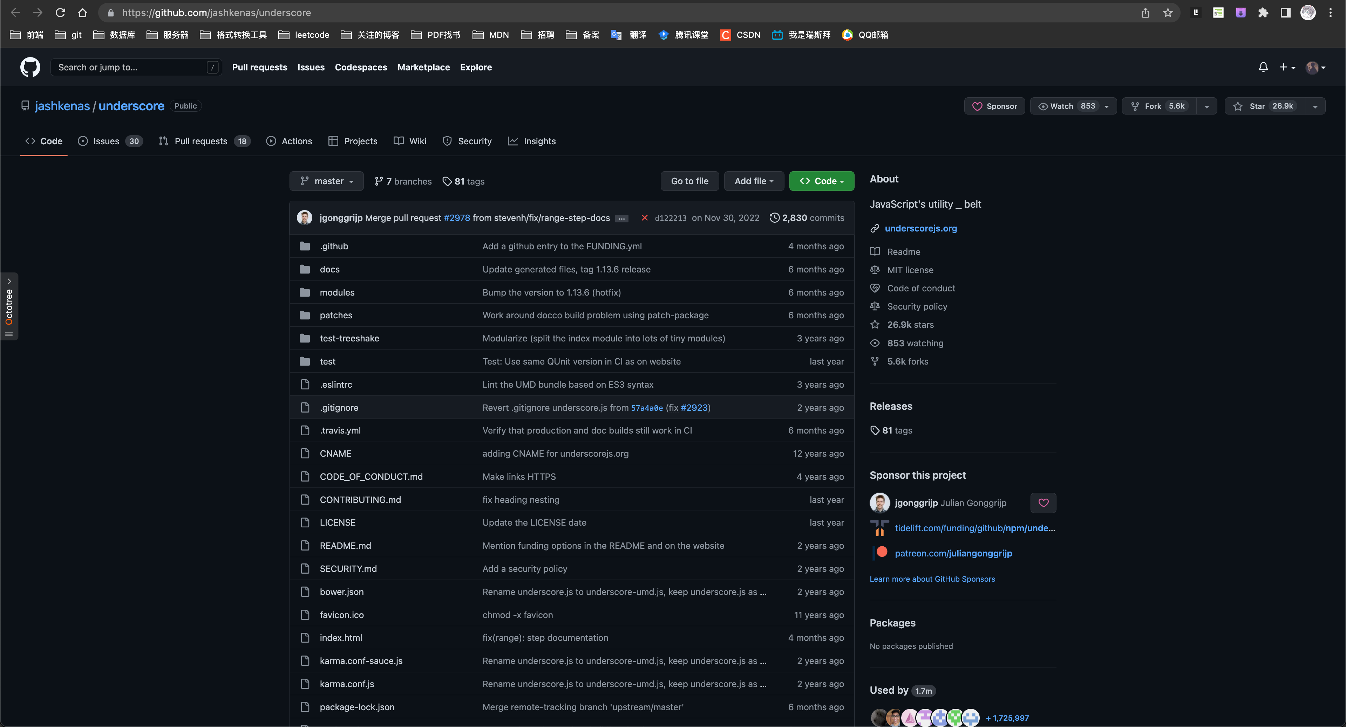Expand the green Code dropdown
This screenshot has width=1346, height=727.
(x=821, y=181)
